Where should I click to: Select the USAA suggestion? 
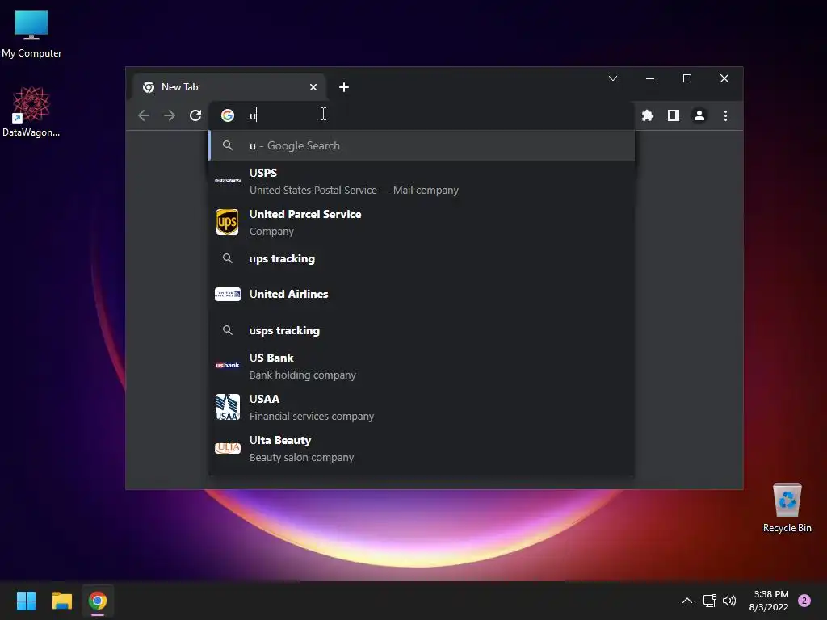[422, 407]
